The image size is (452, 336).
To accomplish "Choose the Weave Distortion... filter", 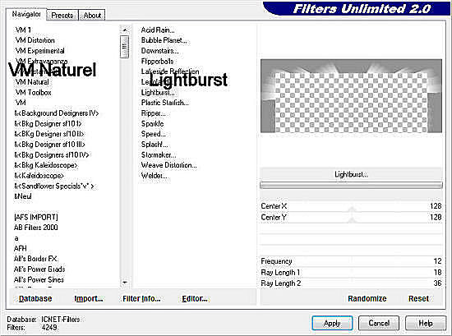I will (169, 165).
